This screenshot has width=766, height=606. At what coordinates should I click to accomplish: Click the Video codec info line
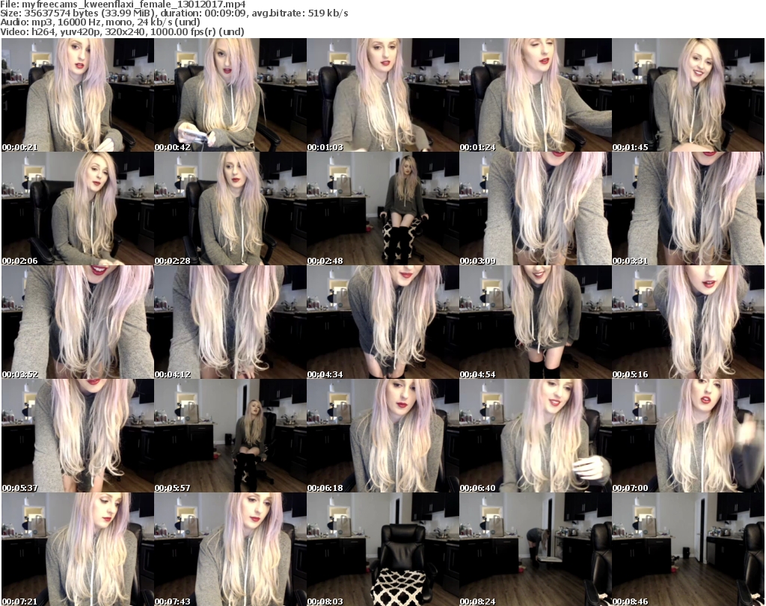(x=122, y=31)
